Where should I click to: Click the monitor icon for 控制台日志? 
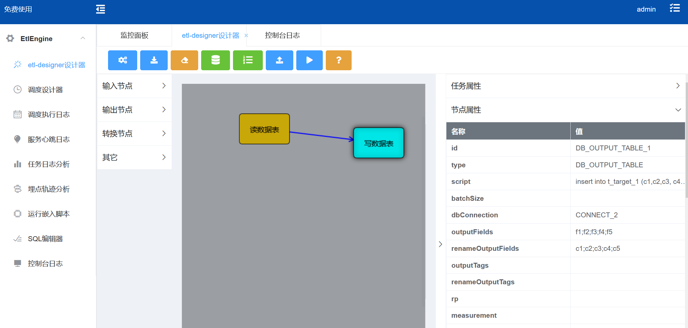tap(18, 263)
